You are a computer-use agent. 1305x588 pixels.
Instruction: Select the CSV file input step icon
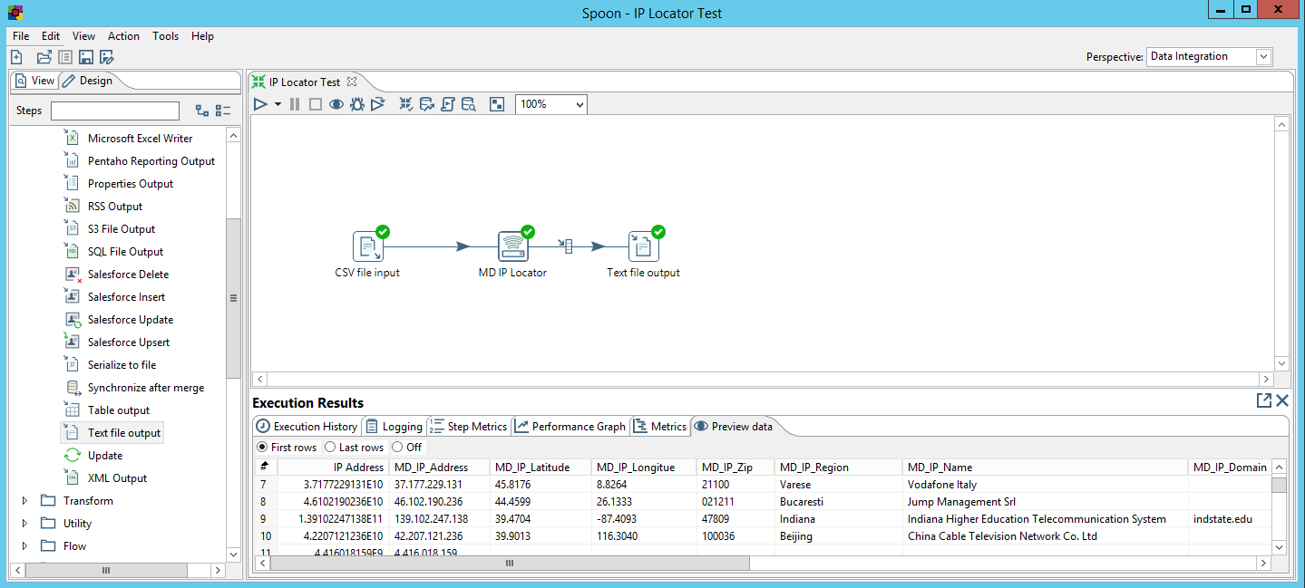pos(367,246)
